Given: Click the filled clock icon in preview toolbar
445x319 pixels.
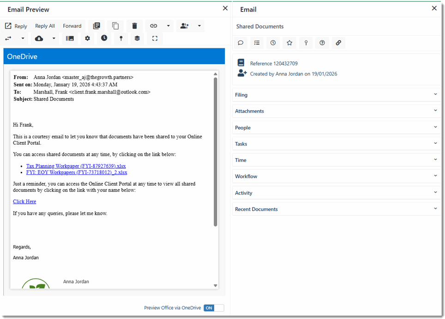Looking at the screenshot, I should (x=104, y=38).
